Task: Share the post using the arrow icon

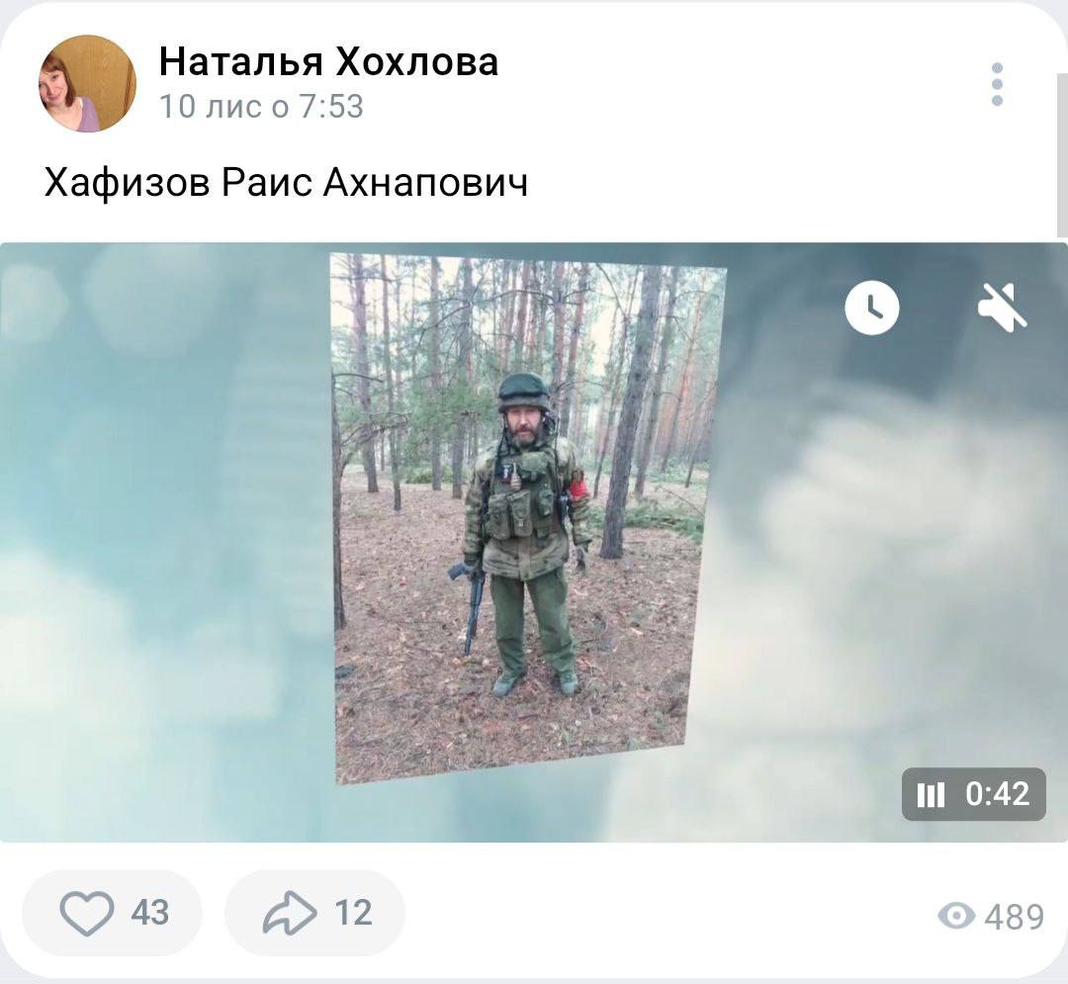Action: pos(290,913)
